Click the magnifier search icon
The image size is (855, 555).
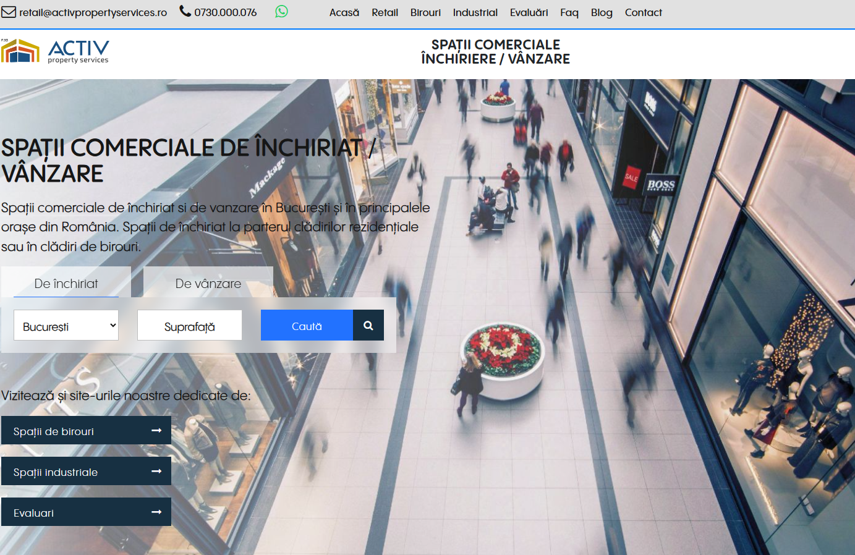368,324
